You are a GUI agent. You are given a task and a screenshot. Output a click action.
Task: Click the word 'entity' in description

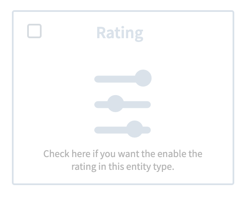pos(138,167)
